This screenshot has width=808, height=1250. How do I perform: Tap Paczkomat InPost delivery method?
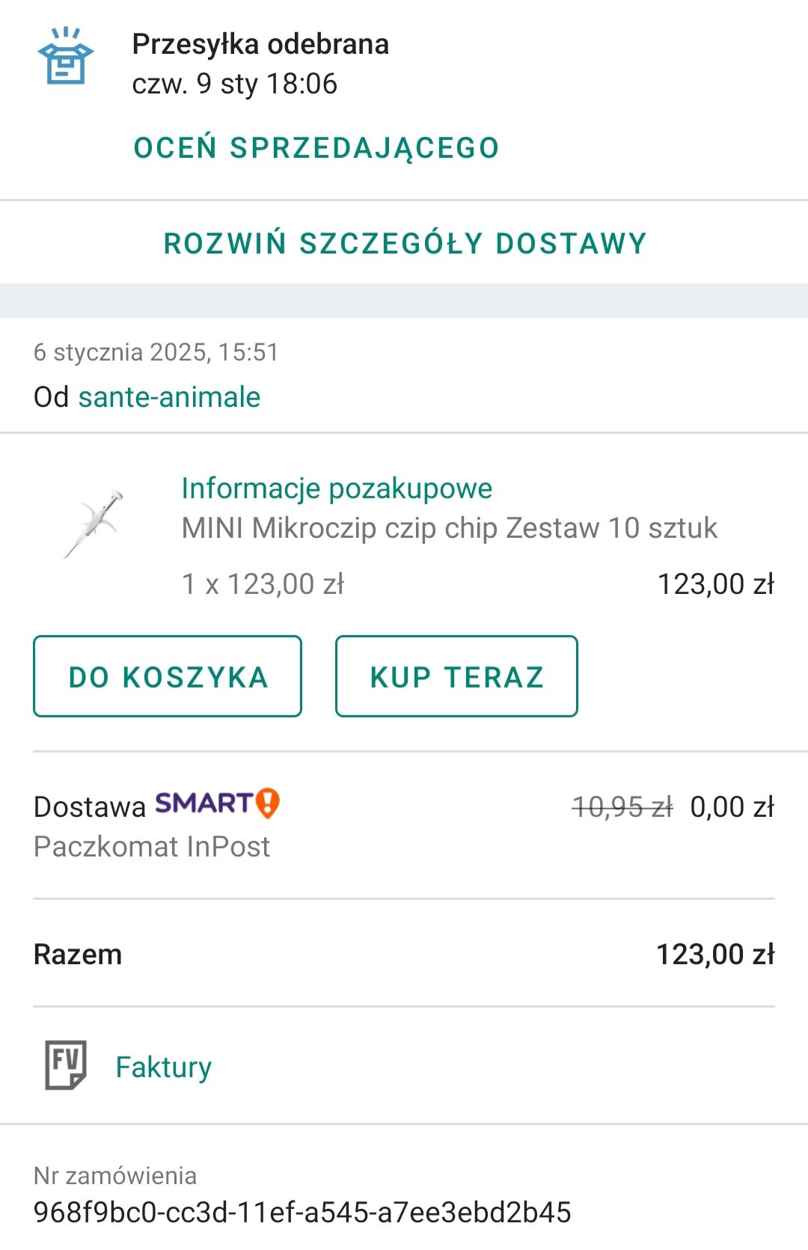coord(152,846)
